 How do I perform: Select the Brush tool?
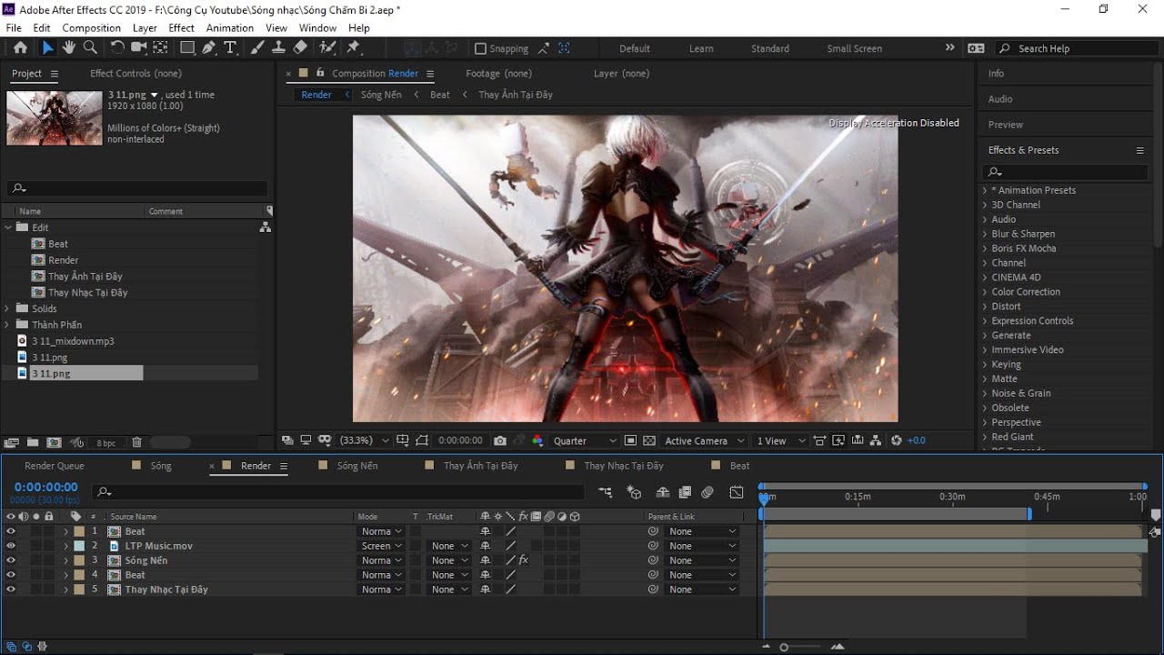(x=257, y=48)
